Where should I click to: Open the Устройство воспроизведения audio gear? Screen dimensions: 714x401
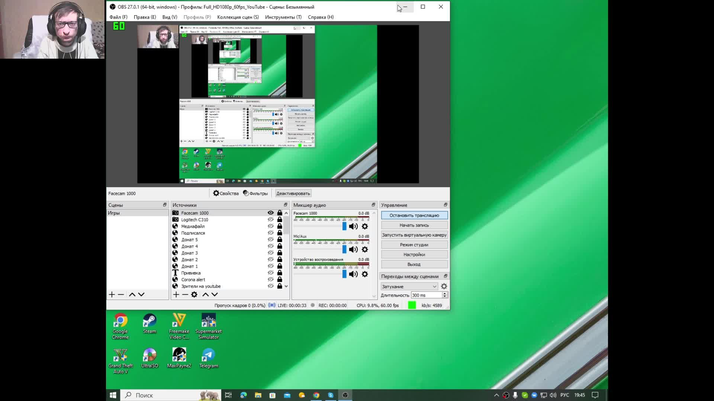(365, 274)
